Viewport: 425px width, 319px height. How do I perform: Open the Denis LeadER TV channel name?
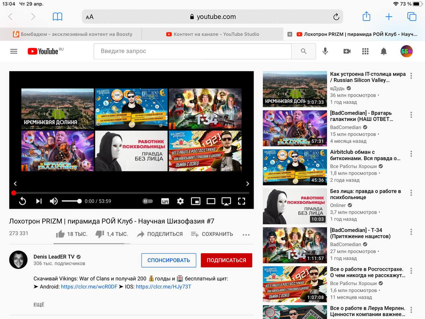(54, 257)
